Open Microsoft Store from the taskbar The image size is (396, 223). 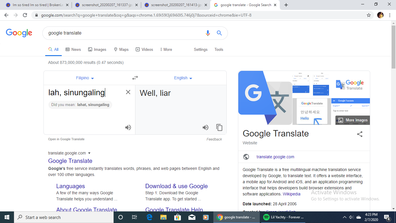(177, 217)
